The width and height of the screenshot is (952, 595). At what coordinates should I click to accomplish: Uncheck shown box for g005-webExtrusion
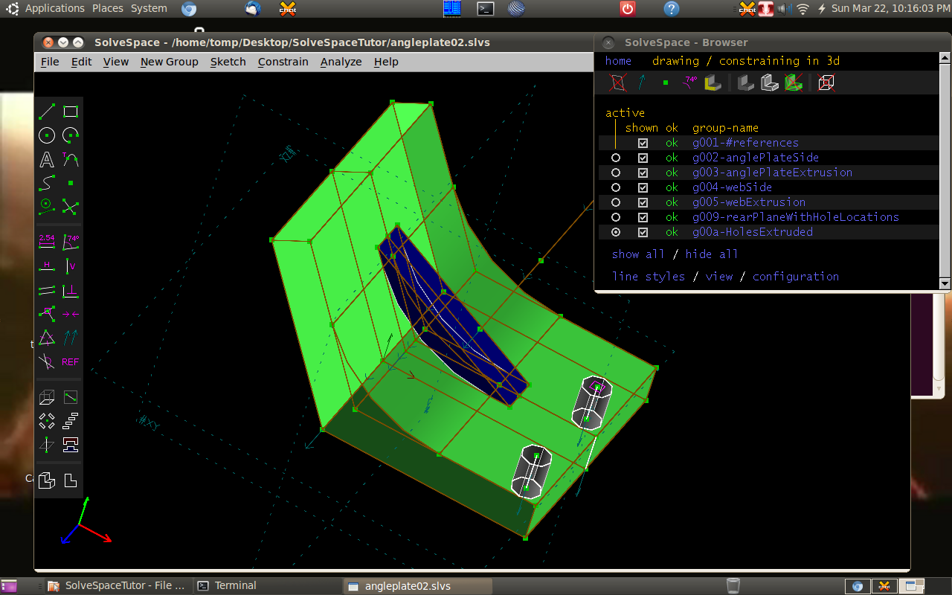643,202
